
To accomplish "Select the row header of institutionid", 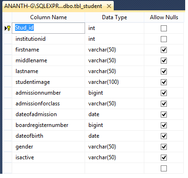I will coord(8,39).
